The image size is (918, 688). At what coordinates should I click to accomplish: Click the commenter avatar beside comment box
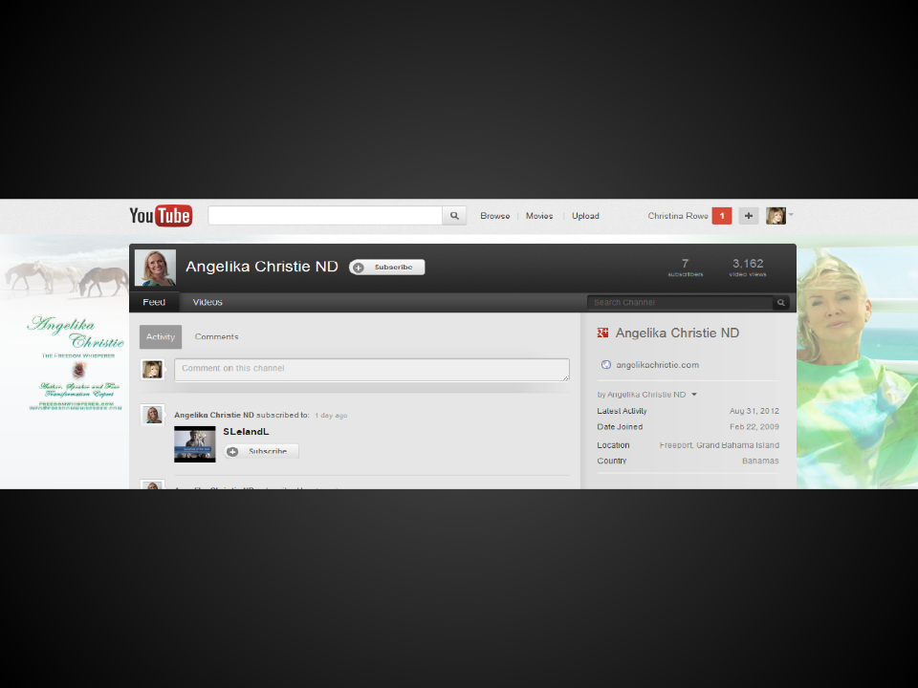(x=152, y=370)
